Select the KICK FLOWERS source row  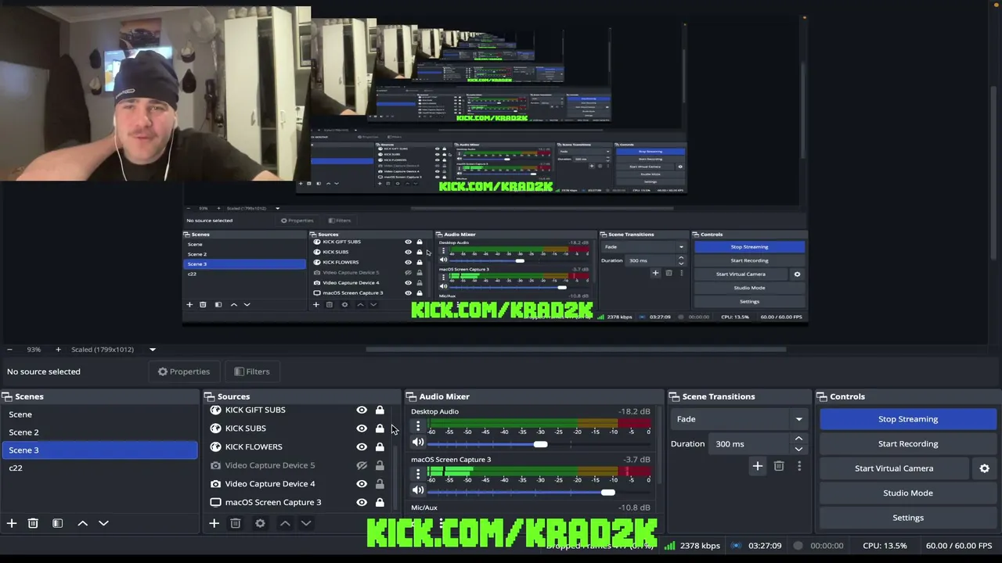pyautogui.click(x=298, y=446)
